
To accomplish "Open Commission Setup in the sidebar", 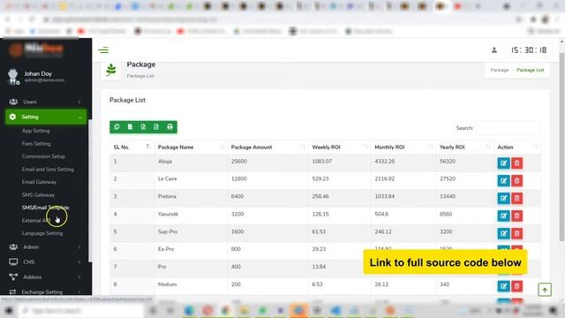I will pyautogui.click(x=43, y=156).
